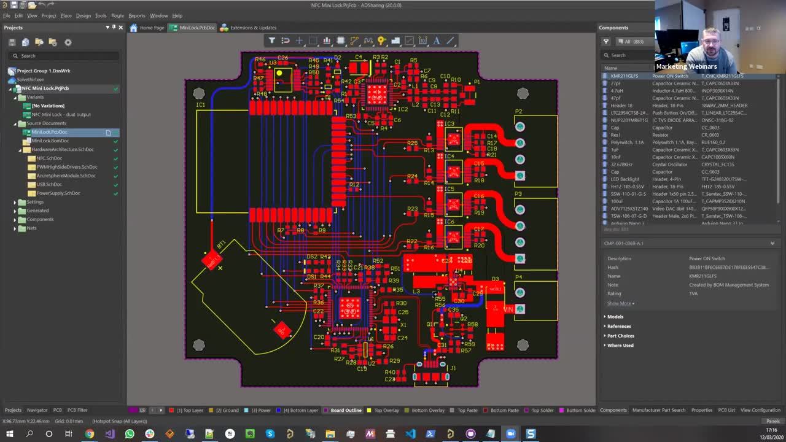Click the Show More link in component details
Screen dimensions: 786x442
620,303
